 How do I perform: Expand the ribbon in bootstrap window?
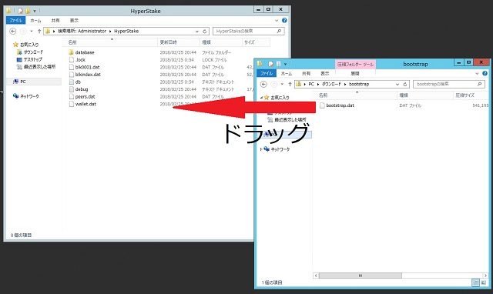(477, 74)
